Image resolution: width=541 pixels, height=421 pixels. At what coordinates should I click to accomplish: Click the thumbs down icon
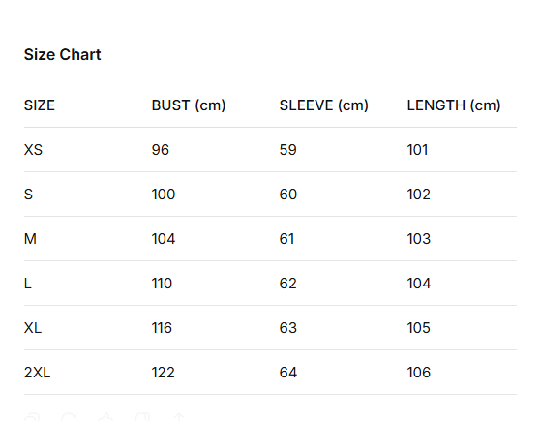point(142,417)
